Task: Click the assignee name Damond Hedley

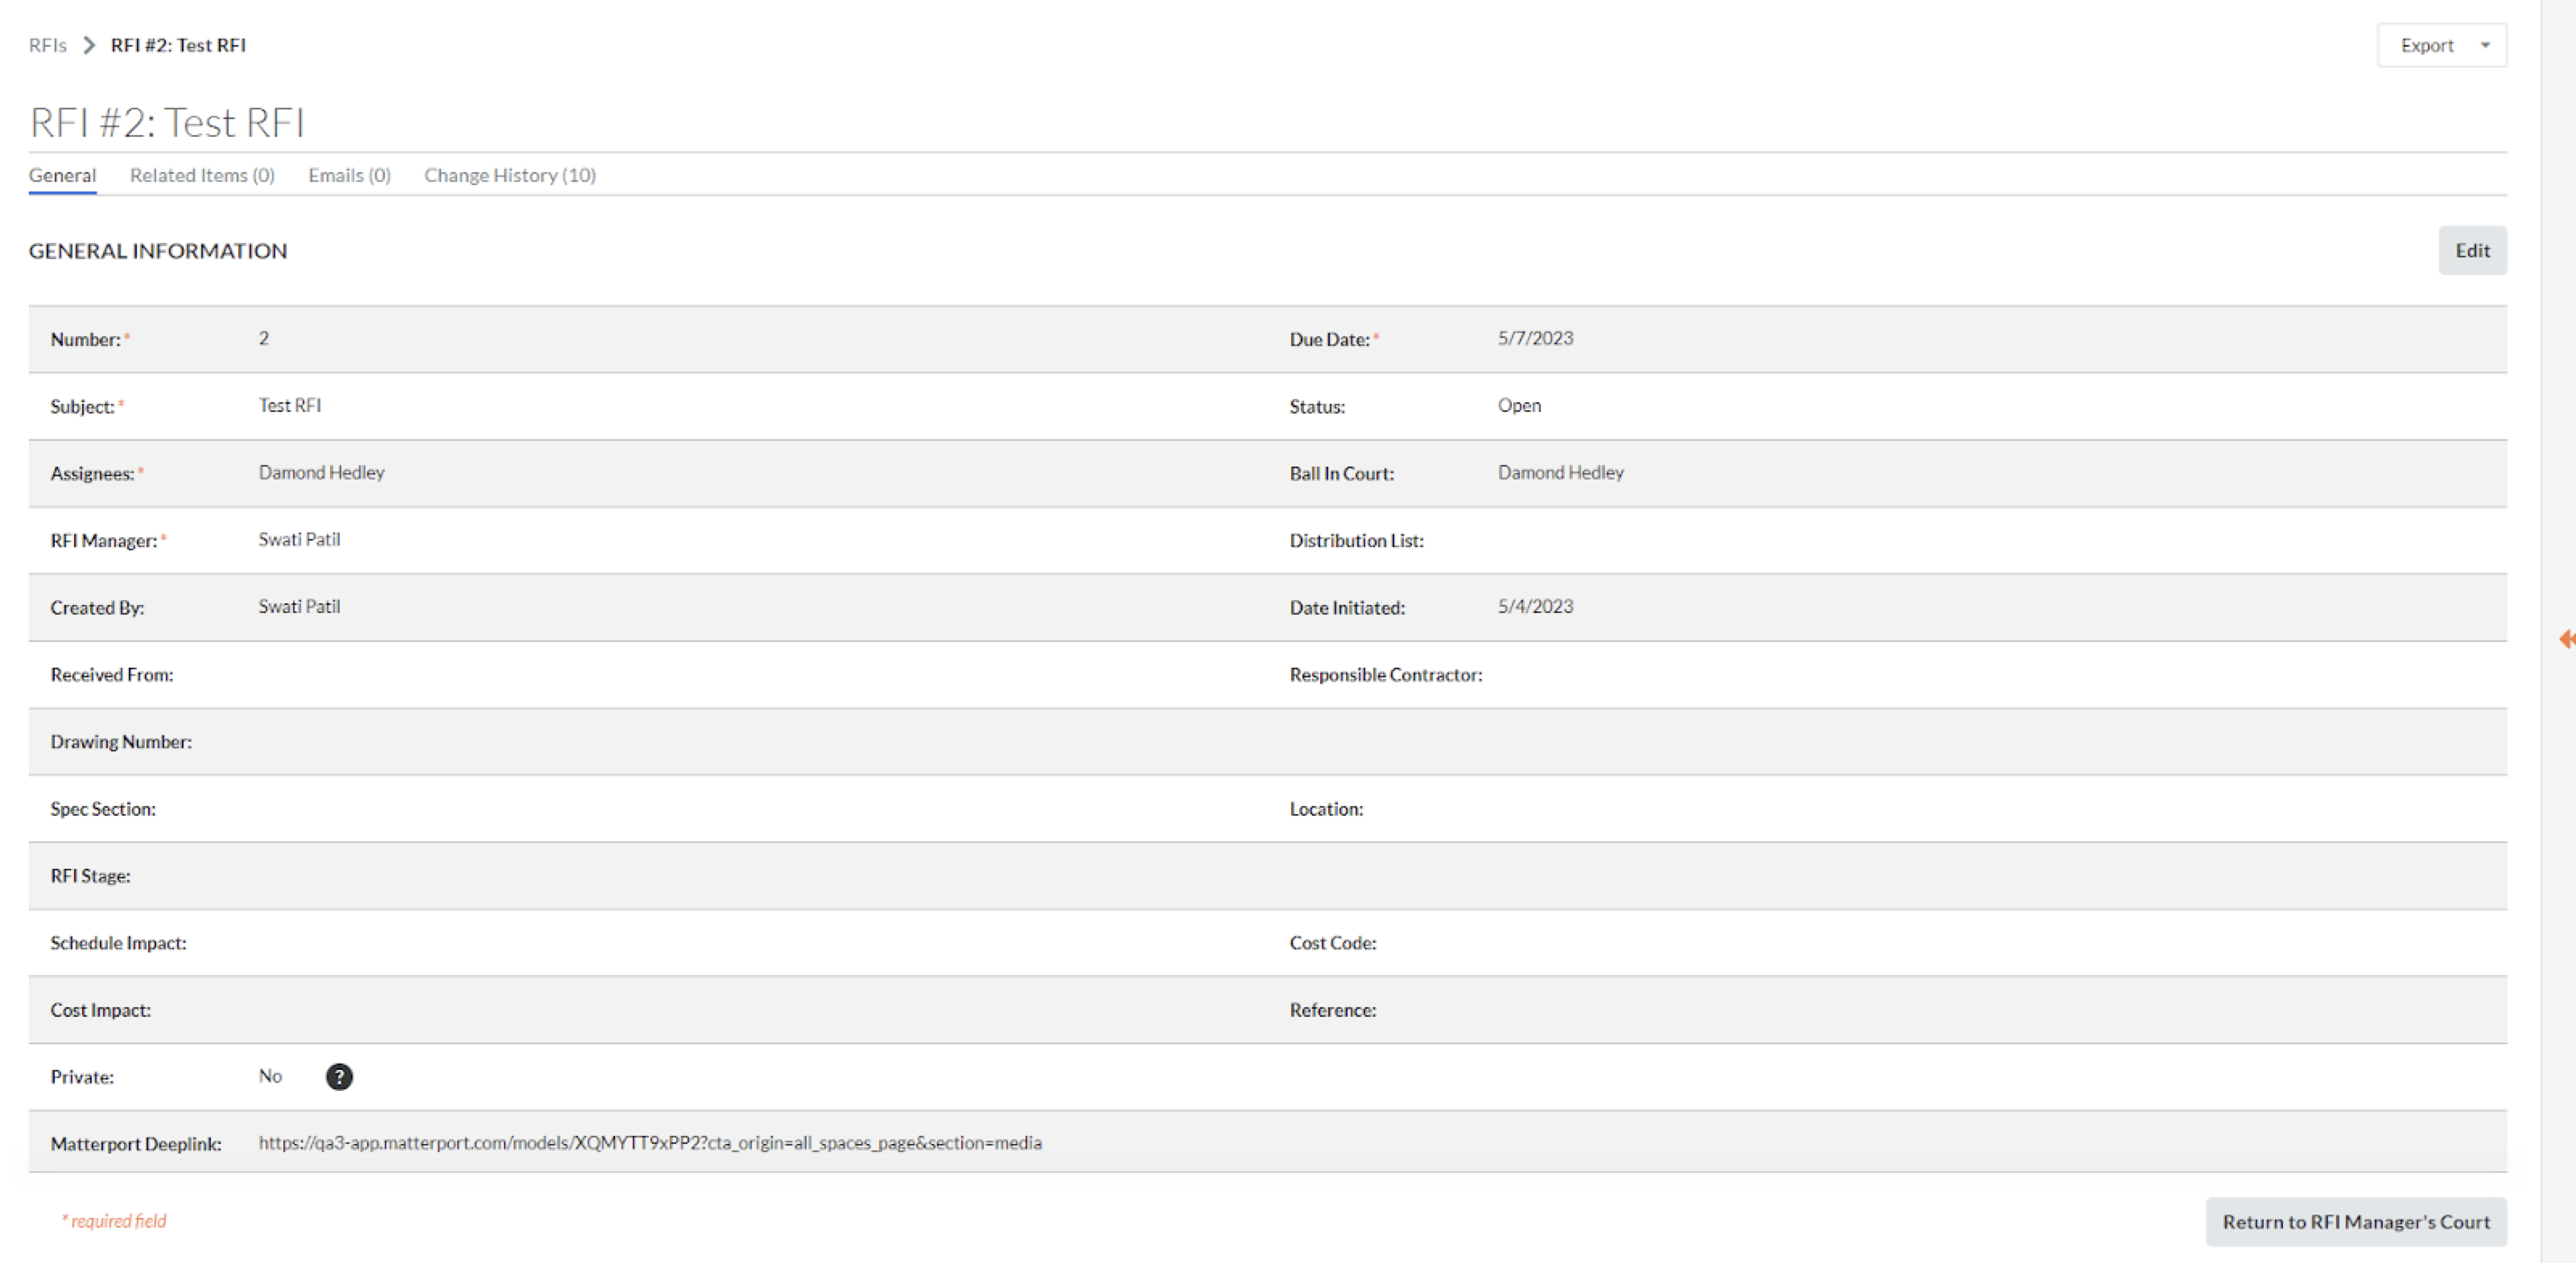Action: (321, 471)
